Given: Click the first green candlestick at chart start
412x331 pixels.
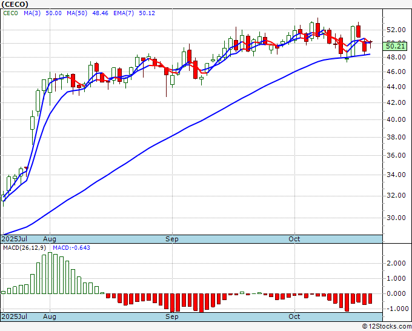Looking at the screenshot, I should [x=3, y=198].
